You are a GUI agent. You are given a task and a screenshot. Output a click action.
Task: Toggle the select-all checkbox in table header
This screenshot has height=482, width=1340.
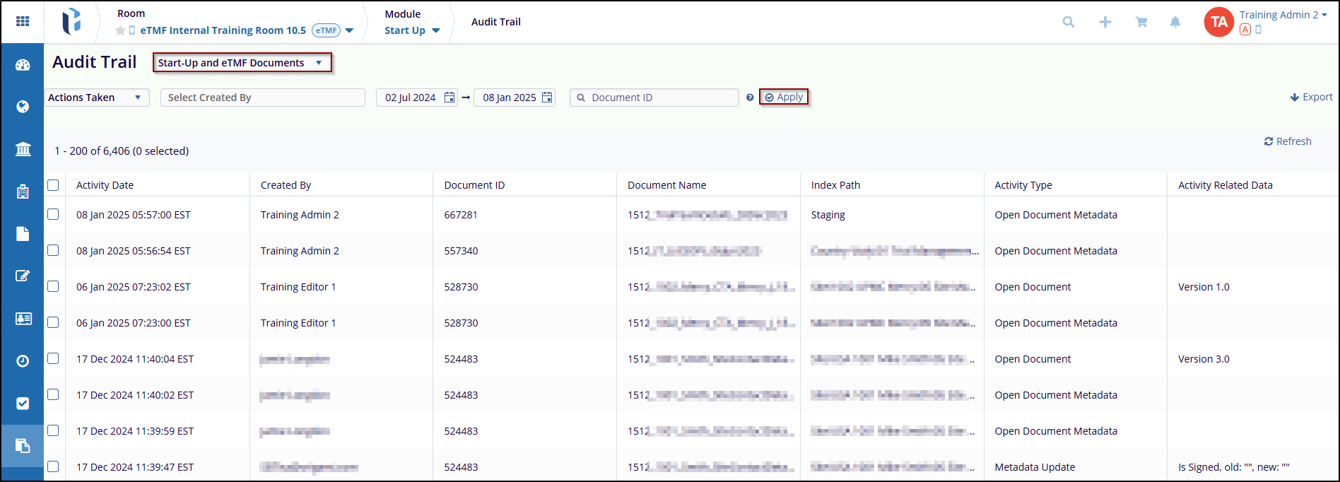coord(53,185)
